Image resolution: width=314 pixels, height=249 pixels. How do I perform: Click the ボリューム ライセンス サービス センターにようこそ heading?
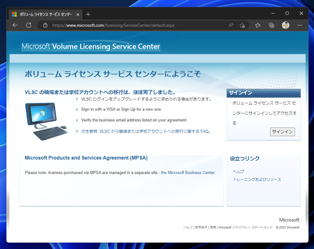point(113,74)
